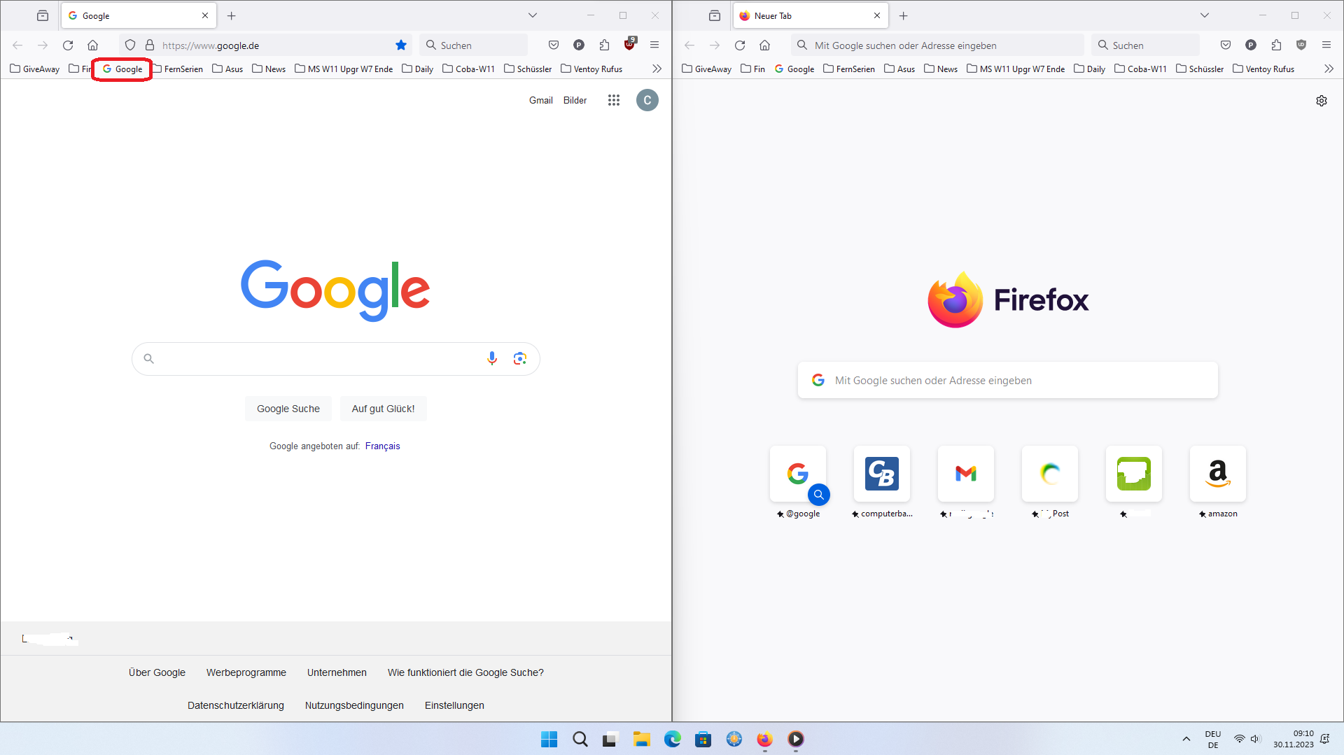Open uBlock Origin icon in left window

point(630,44)
